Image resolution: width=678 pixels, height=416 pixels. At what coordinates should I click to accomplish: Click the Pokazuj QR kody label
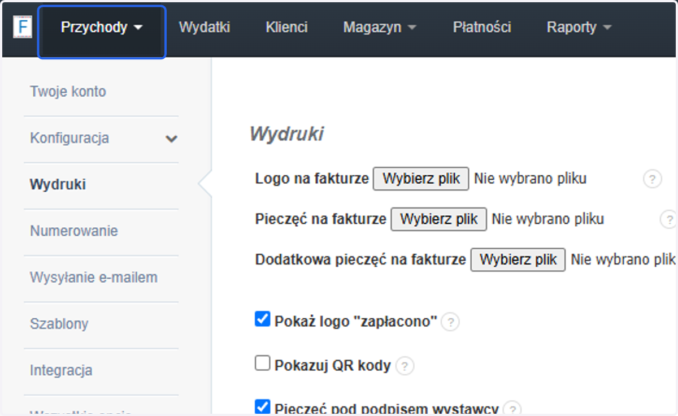coord(333,366)
